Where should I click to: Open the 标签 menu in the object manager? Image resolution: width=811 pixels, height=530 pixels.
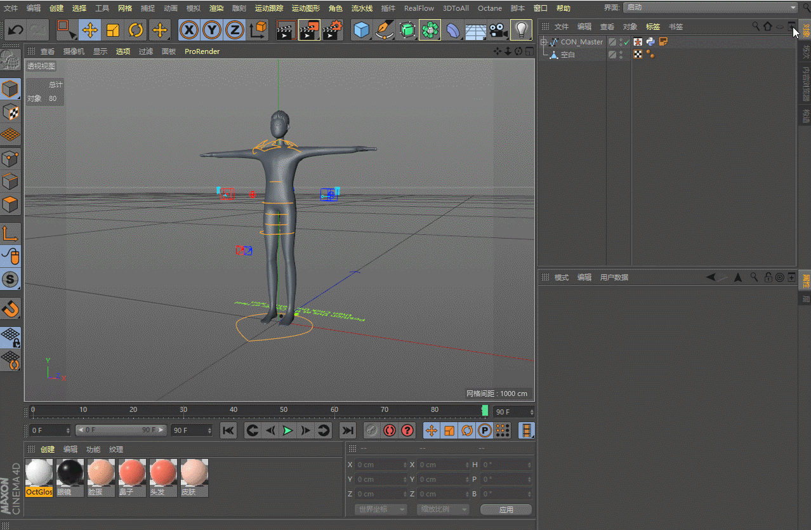(652, 27)
